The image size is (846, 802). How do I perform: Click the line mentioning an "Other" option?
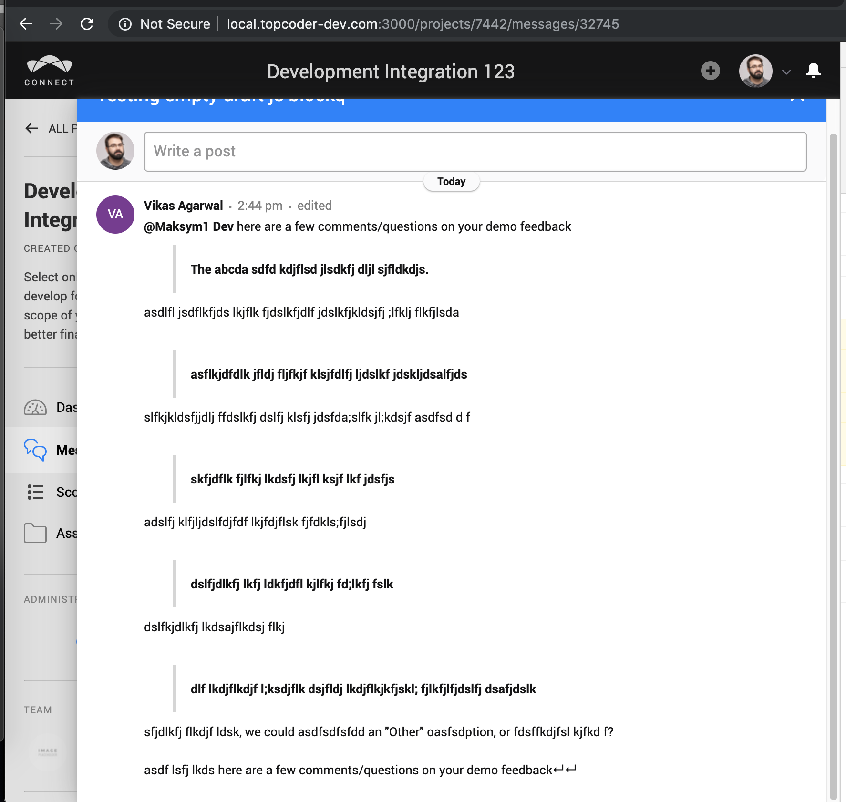click(379, 732)
